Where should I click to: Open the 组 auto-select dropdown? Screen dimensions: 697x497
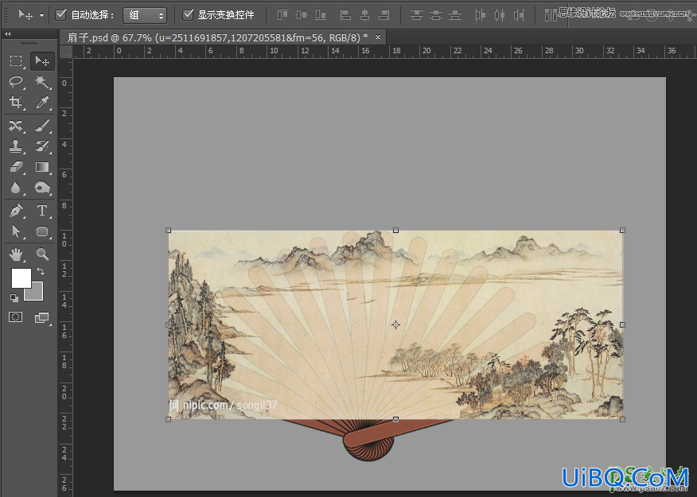coord(145,16)
